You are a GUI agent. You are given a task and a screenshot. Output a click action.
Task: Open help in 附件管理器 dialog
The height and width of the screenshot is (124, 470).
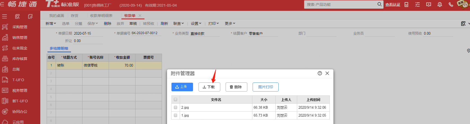pos(320,73)
